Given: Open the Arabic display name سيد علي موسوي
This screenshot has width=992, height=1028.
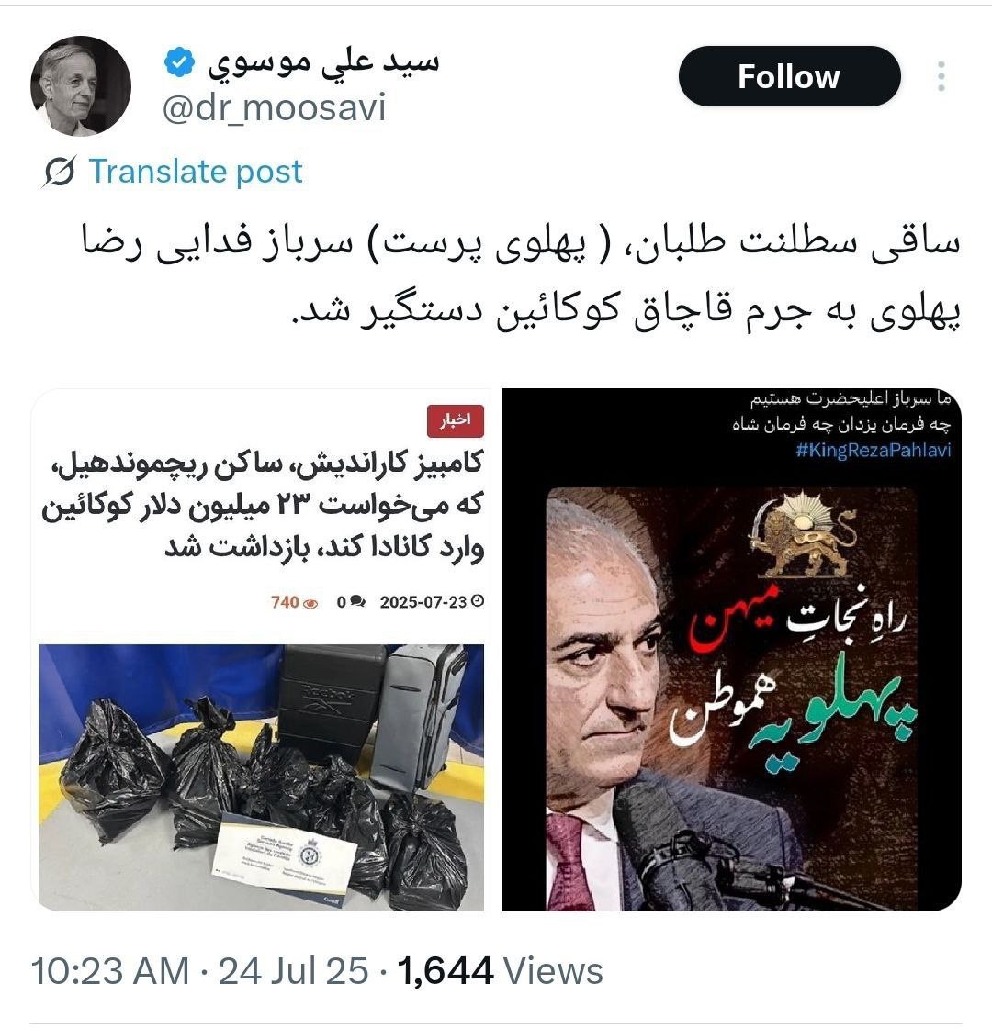Looking at the screenshot, I should coord(323,63).
